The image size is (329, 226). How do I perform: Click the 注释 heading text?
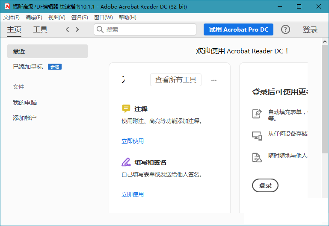pyautogui.click(x=141, y=109)
